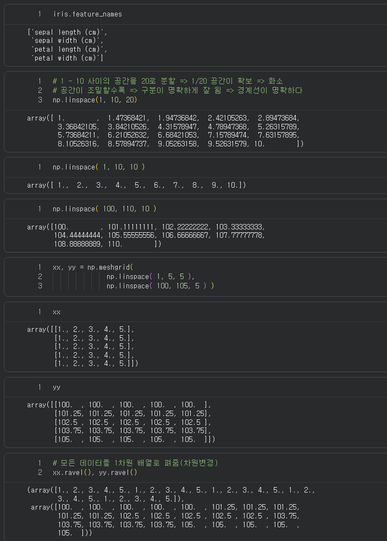Click the 'xx, yy = np.meshgrid(' code line
The height and width of the screenshot is (541, 387).
[x=93, y=267]
